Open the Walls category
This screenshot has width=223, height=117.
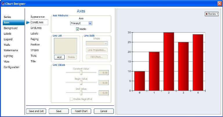7,45
